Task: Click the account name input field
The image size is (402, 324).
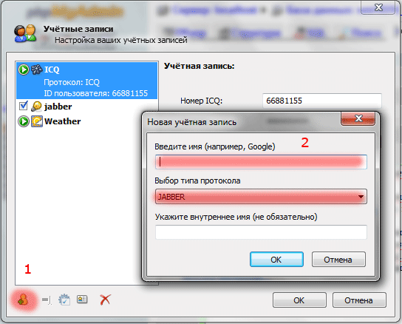Action: (x=261, y=162)
